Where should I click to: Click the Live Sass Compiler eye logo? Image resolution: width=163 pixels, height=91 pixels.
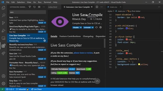pyautogui.click(x=60, y=22)
